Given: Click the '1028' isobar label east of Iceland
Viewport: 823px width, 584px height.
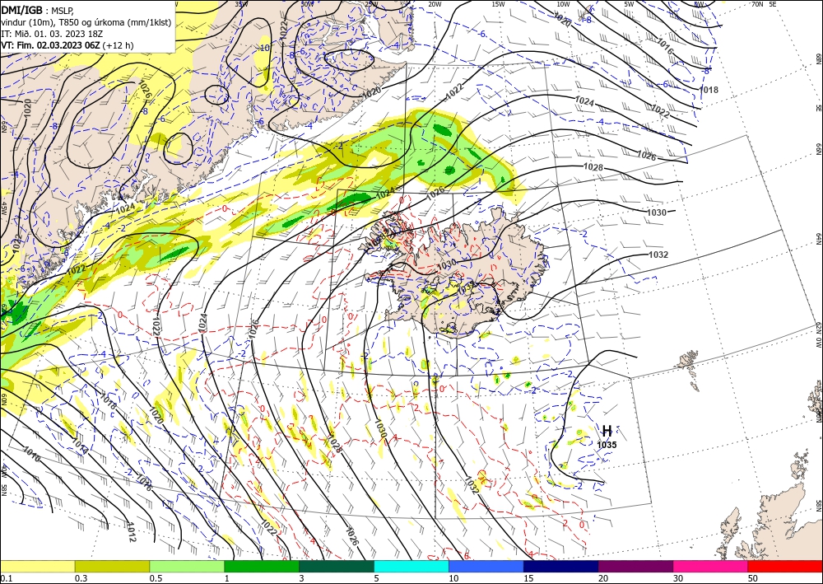Looking at the screenshot, I should 593,167.
